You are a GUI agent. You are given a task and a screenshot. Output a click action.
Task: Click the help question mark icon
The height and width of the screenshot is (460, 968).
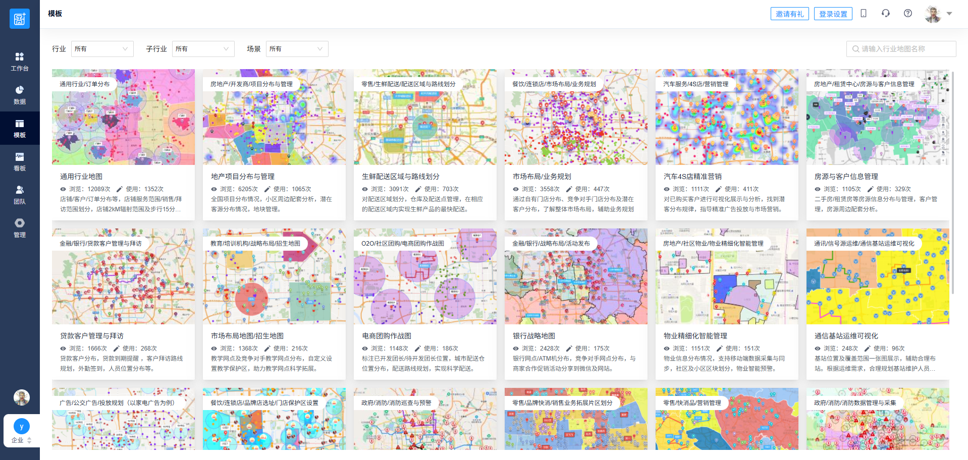[x=908, y=14]
